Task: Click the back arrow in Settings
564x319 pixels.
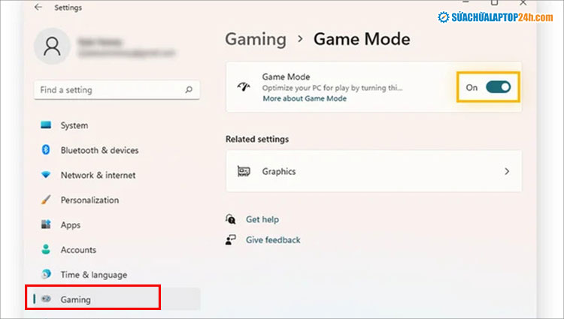Action: 38,8
